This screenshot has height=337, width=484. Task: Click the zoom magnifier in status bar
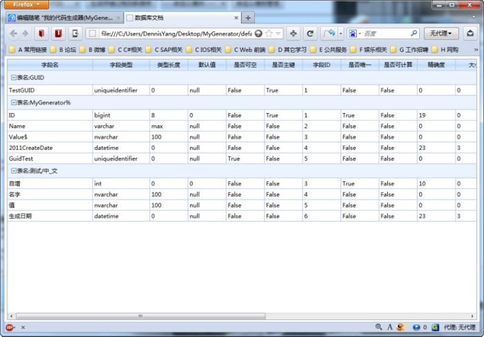pos(379,327)
